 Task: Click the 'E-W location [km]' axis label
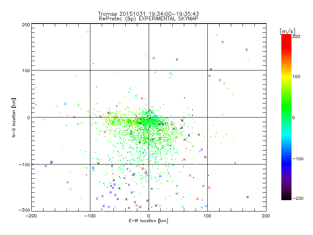pos(148,221)
